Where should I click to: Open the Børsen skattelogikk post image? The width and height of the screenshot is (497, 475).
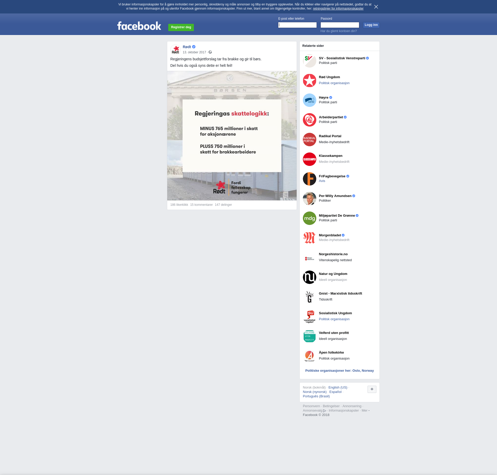coord(232,136)
